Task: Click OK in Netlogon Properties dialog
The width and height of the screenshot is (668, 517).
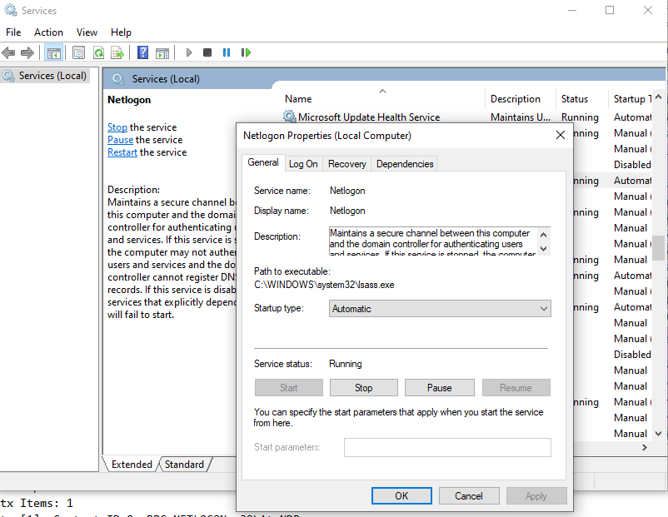Action: click(x=401, y=496)
